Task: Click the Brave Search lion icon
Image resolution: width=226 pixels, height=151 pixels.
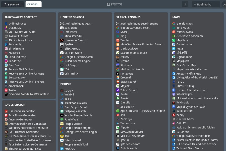Action: click(118, 82)
